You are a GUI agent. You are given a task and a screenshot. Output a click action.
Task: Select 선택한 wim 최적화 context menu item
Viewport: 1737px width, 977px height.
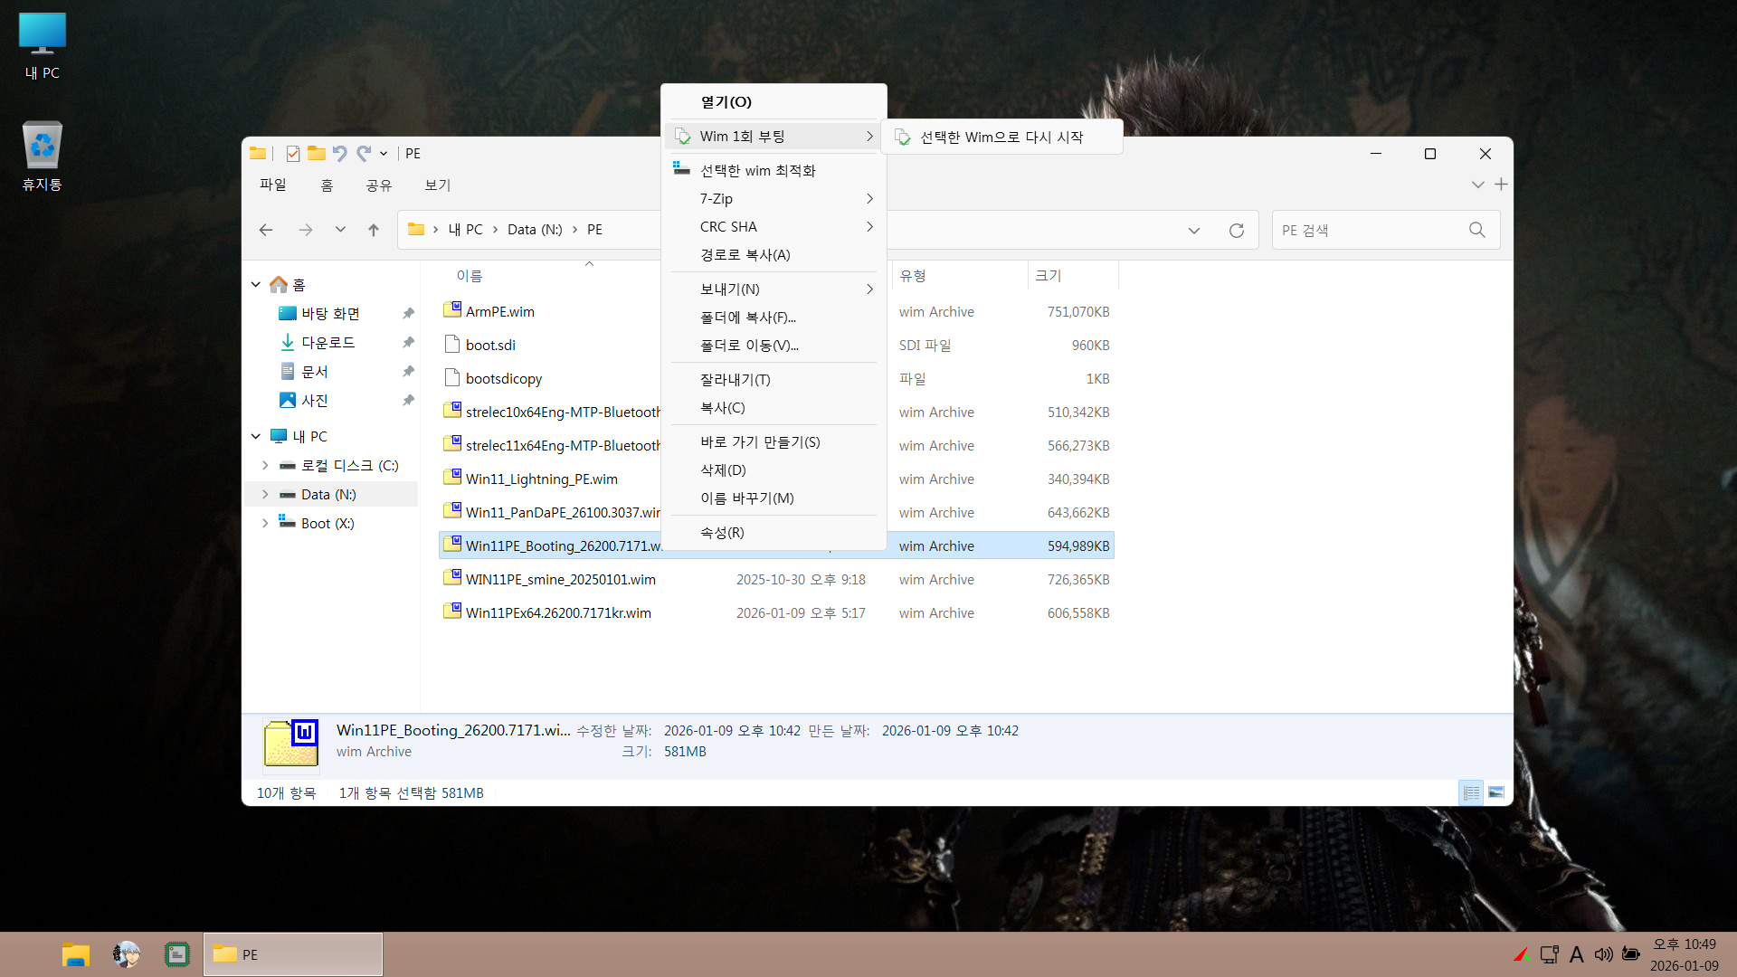point(757,170)
